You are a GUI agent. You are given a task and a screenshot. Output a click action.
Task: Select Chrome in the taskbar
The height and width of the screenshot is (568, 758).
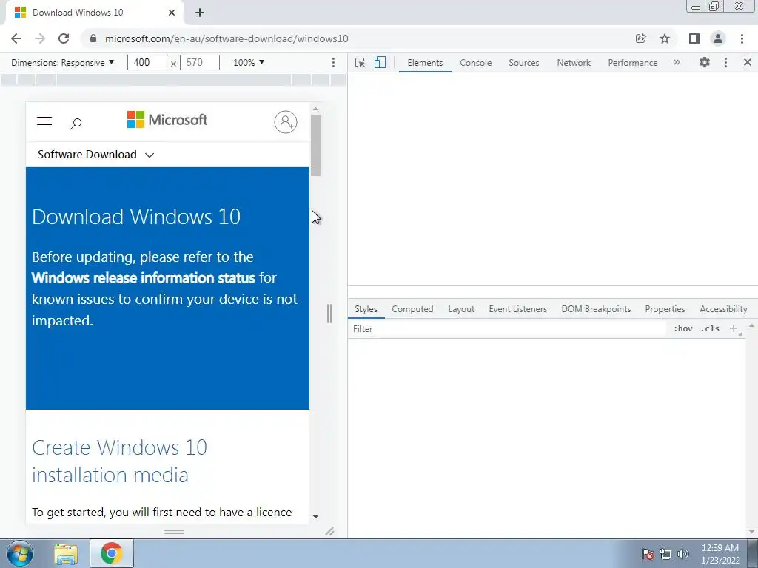[x=111, y=553]
